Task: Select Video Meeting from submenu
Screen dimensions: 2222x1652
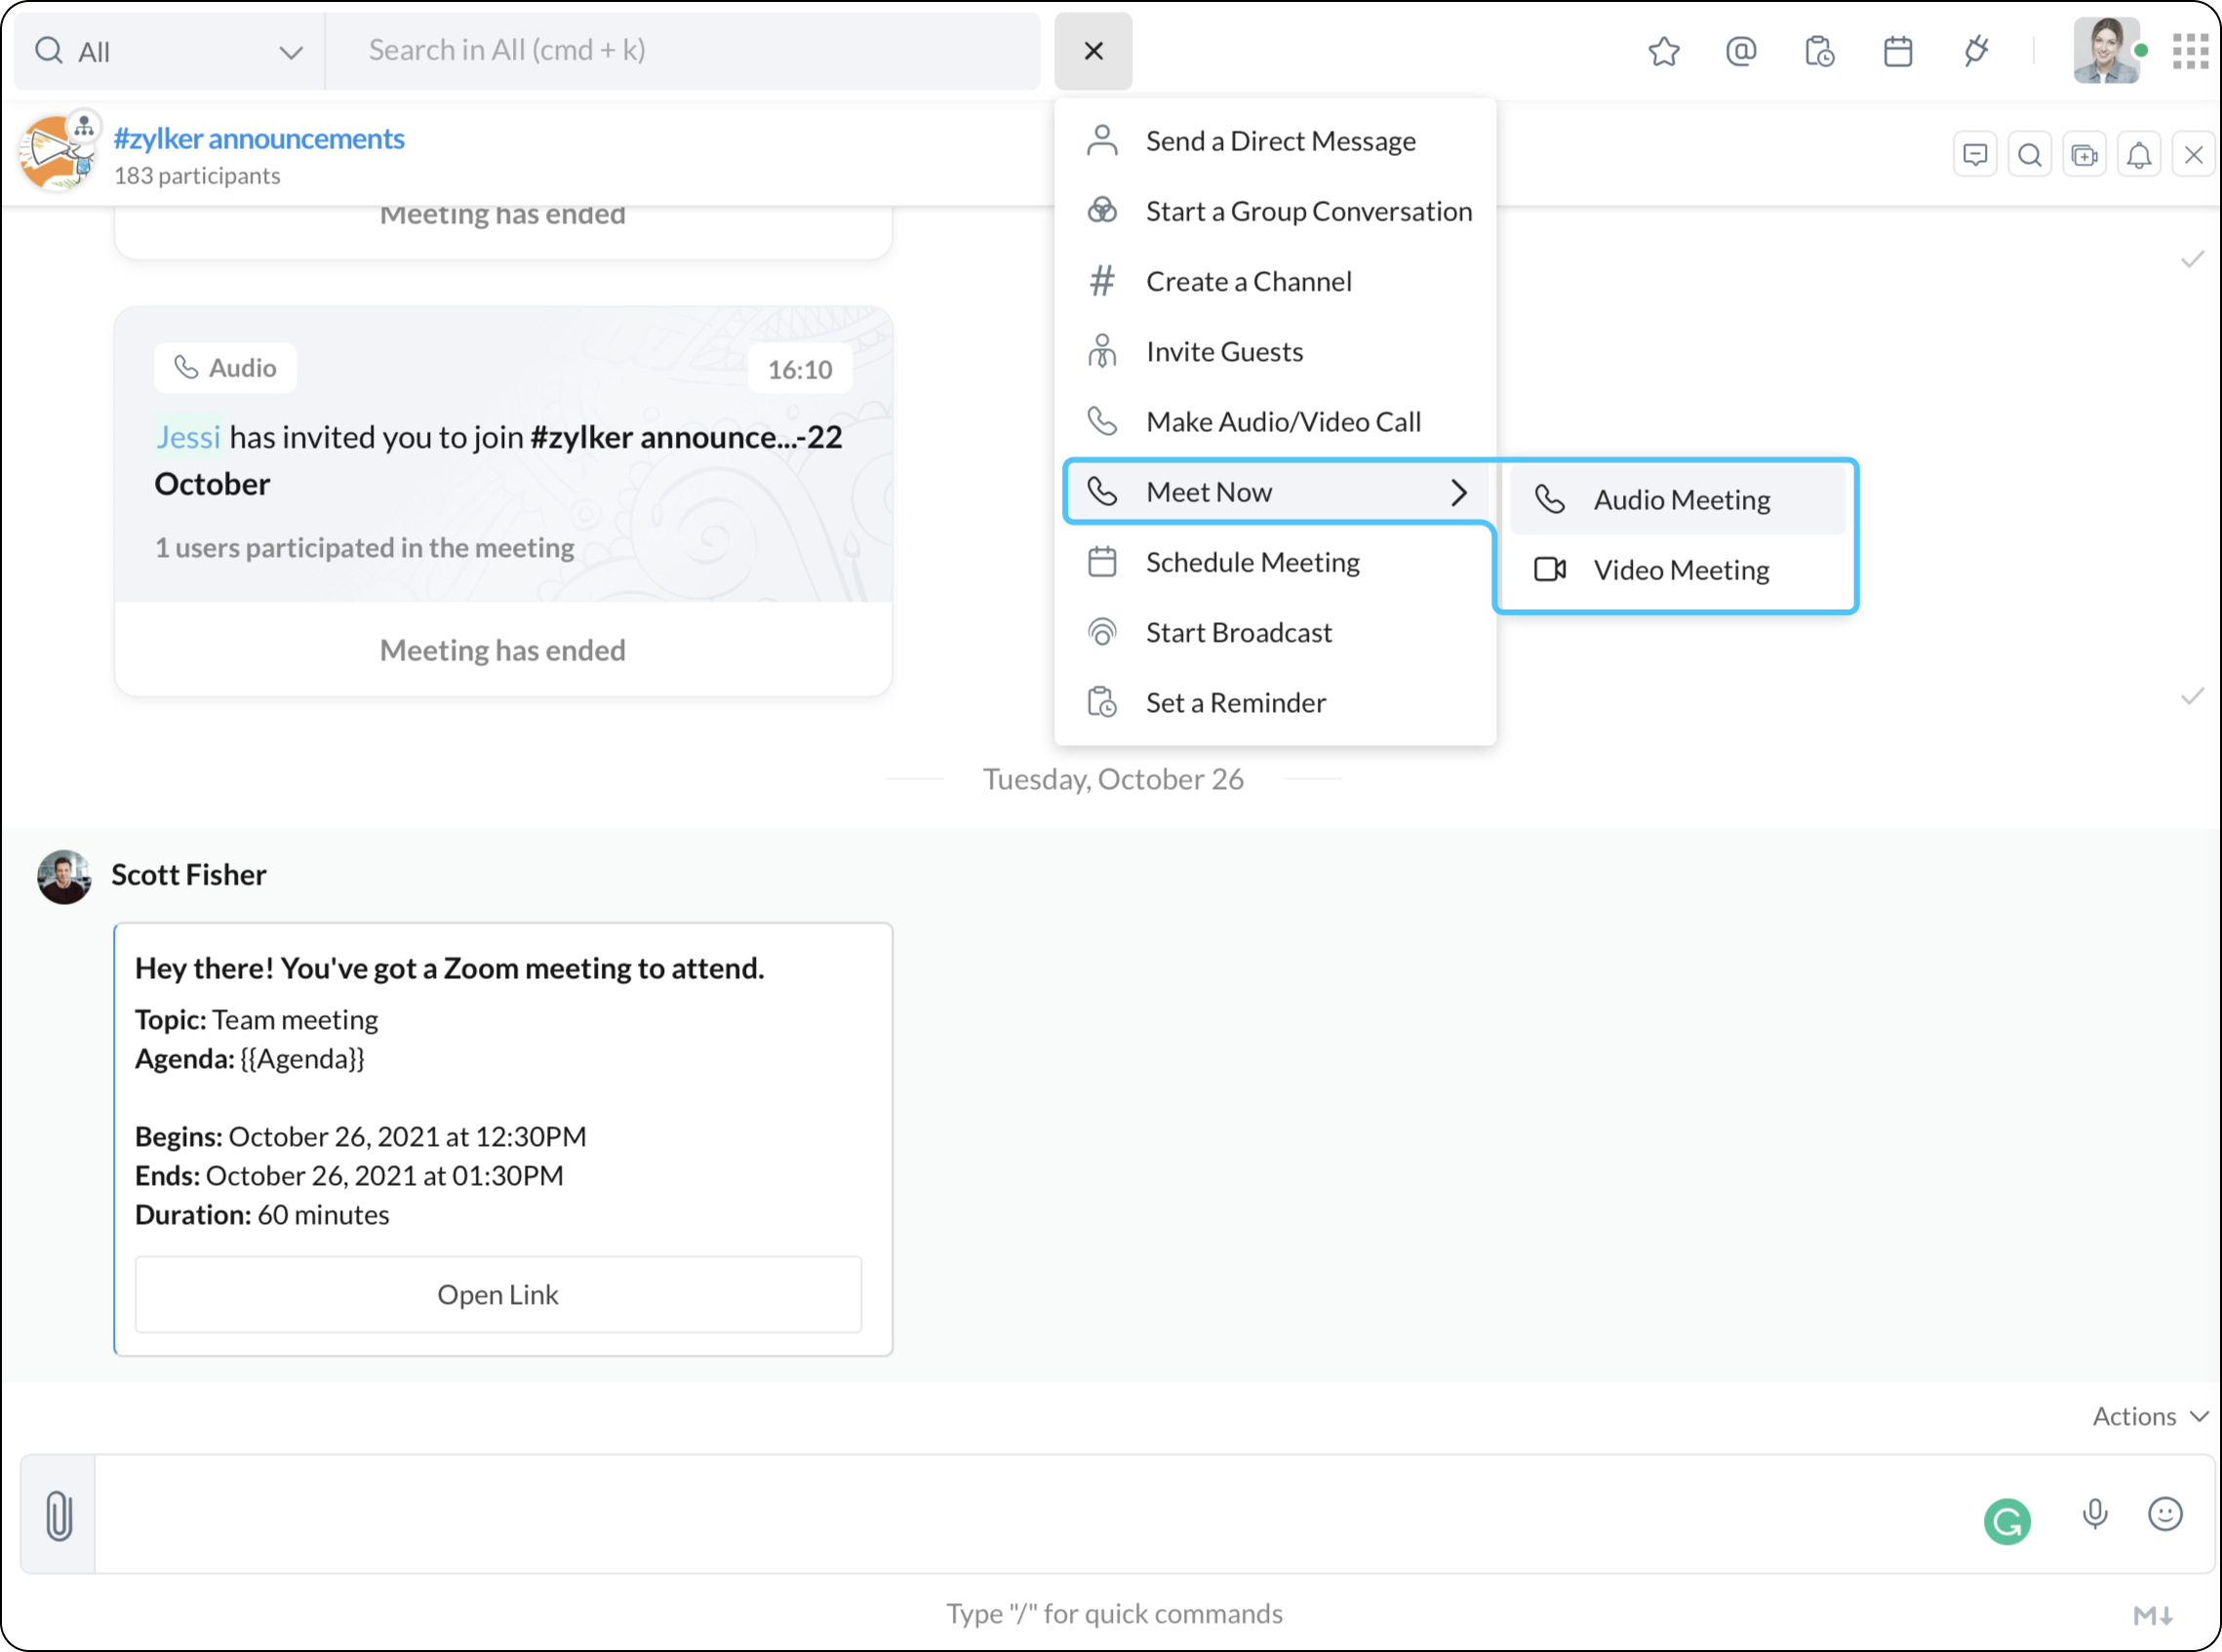Action: click(1680, 570)
